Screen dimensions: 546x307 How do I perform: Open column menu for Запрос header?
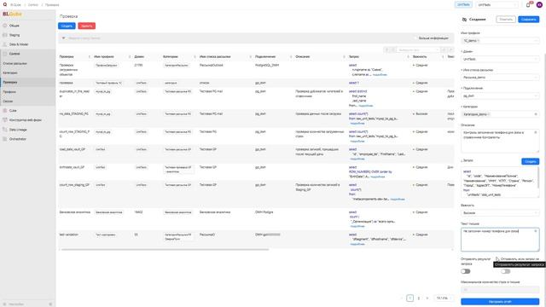coord(408,57)
